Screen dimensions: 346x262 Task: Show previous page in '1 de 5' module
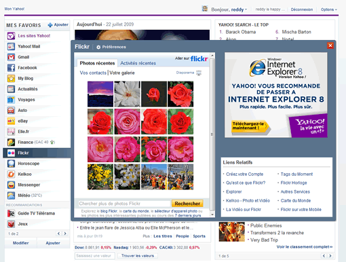point(324,256)
